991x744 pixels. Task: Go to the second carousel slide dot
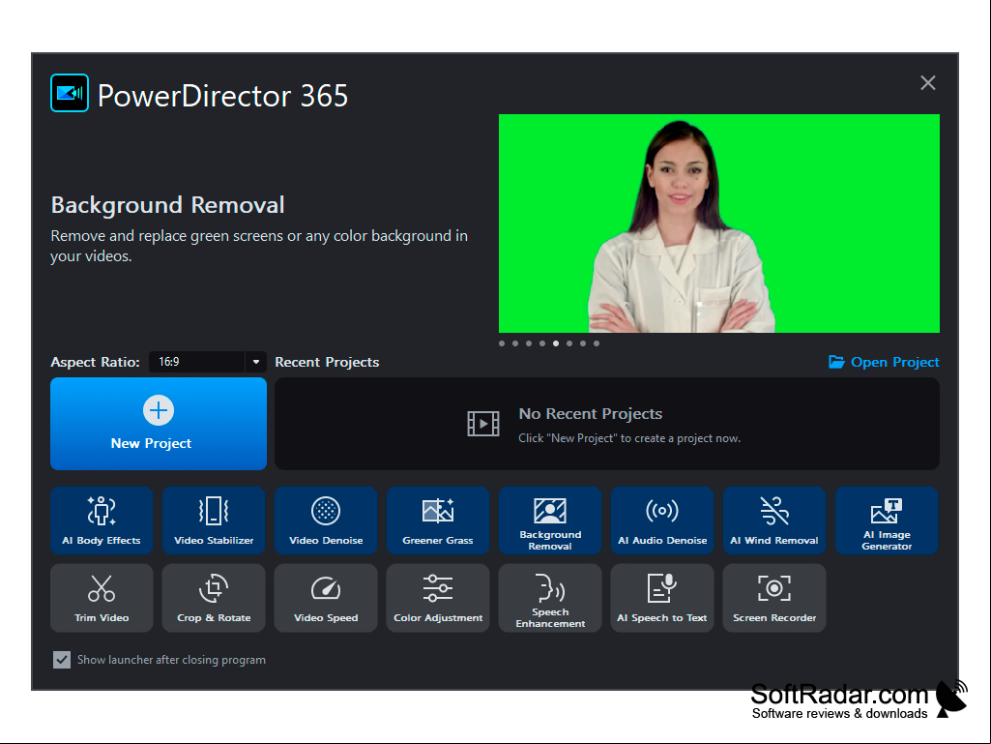click(515, 343)
